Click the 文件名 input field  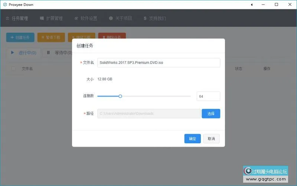click(x=159, y=63)
